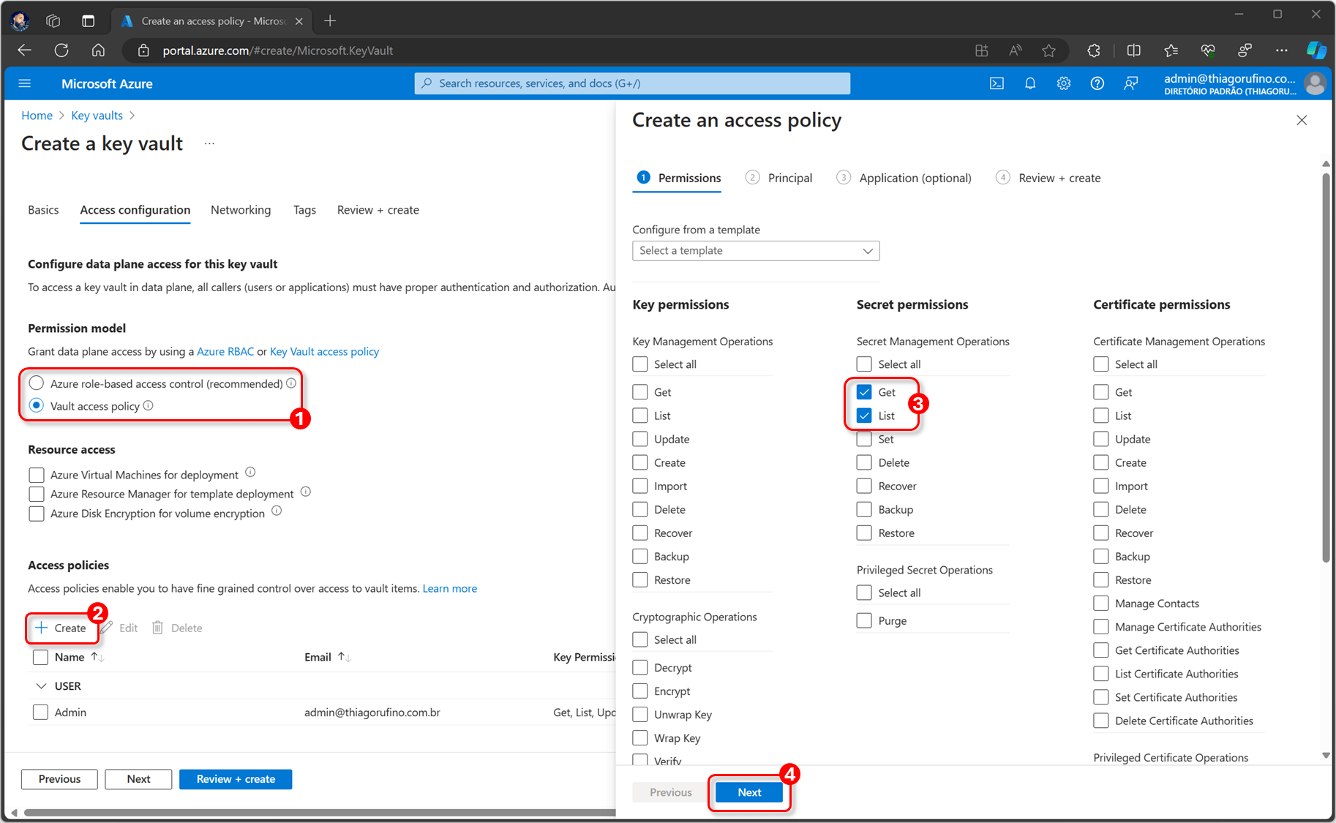Open portal settings gear
1336x823 pixels.
[1064, 83]
